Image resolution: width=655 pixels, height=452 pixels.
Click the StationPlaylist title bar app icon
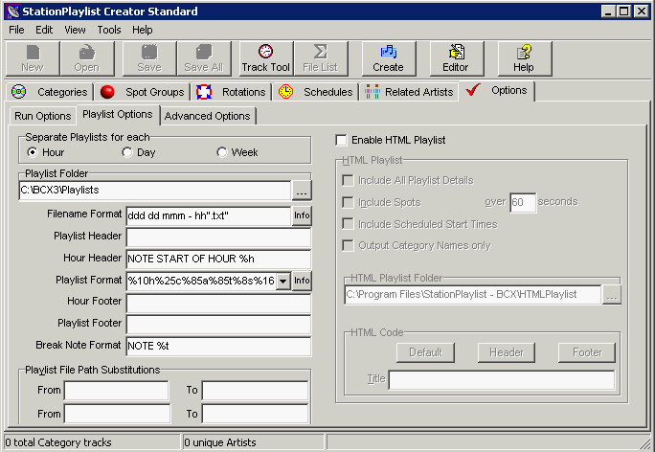[x=13, y=11]
